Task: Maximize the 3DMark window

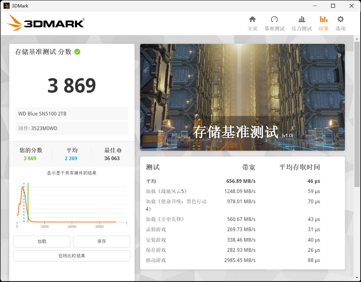Action: pos(333,6)
